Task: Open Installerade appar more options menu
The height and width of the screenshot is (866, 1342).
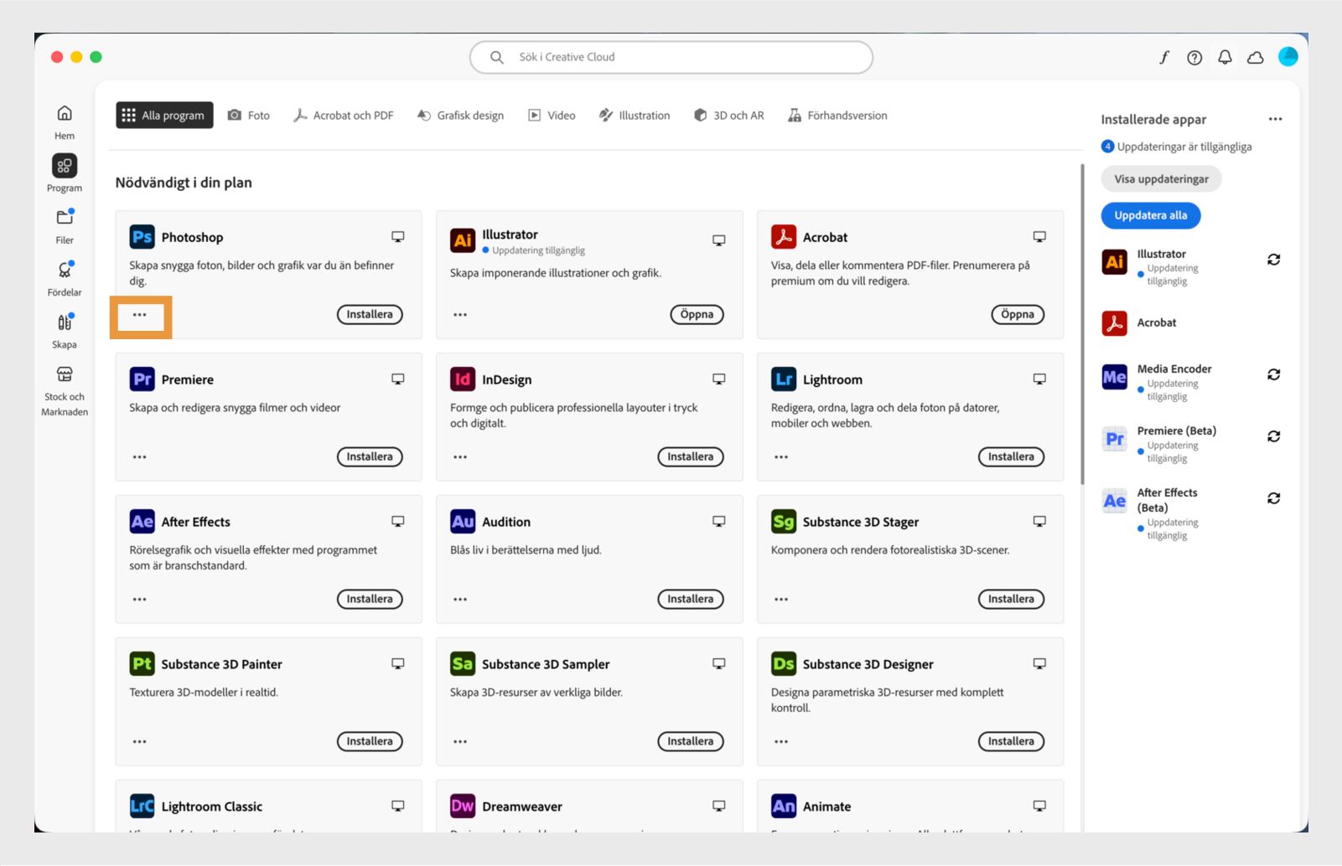Action: (x=1275, y=119)
